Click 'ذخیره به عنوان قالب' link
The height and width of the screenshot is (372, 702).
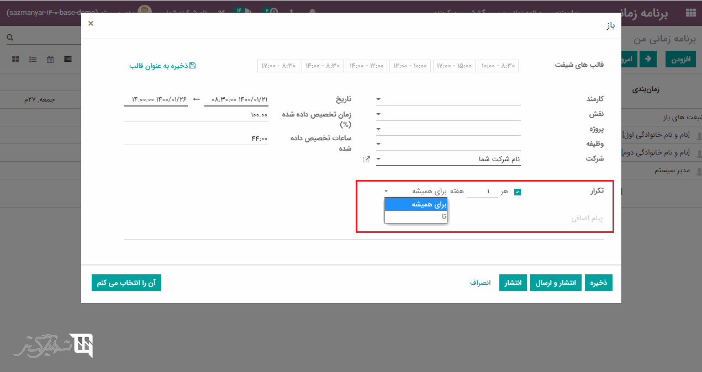[162, 66]
